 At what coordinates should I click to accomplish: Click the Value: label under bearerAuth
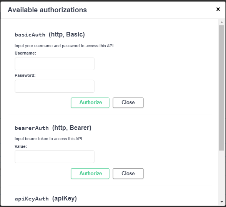(21, 146)
